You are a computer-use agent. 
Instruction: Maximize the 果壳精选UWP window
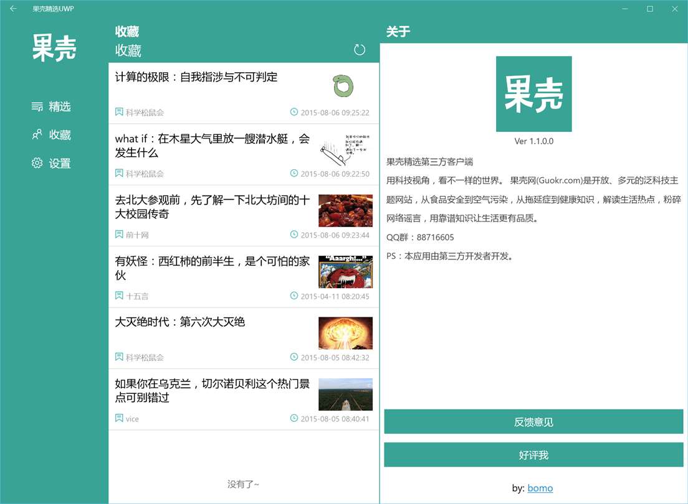(650, 9)
